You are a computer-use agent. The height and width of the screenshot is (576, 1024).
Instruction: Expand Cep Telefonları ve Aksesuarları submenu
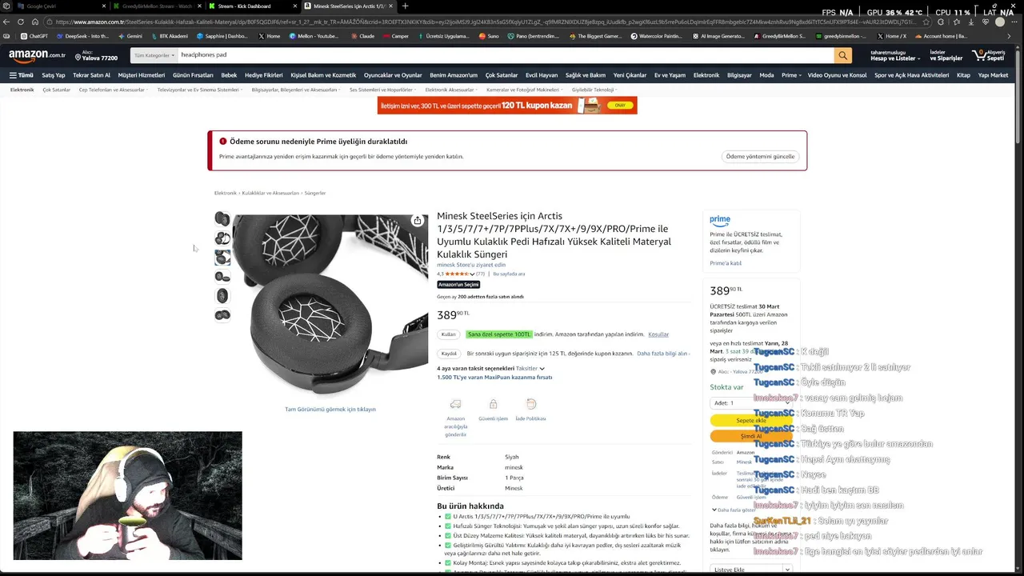pos(113,90)
